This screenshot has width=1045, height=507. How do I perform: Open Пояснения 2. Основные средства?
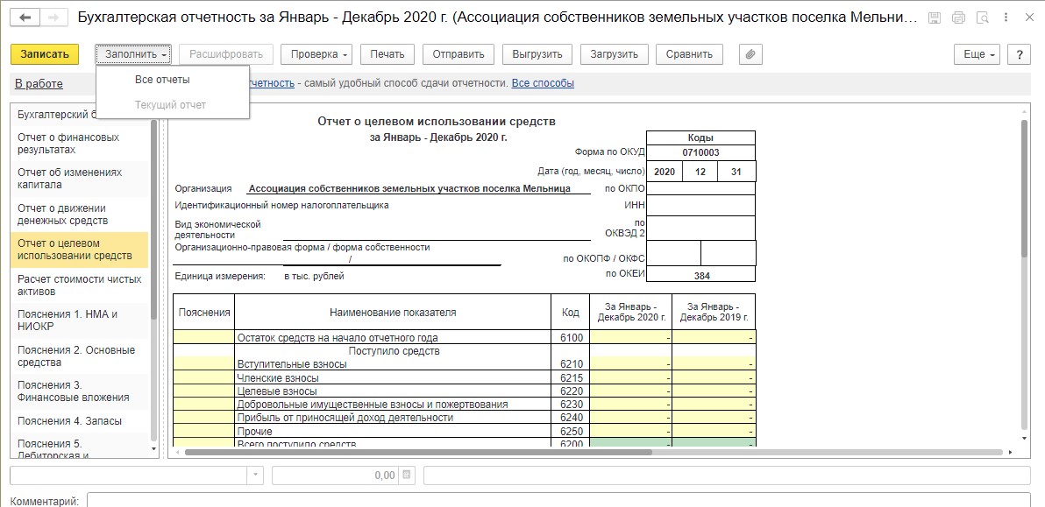[x=79, y=356]
